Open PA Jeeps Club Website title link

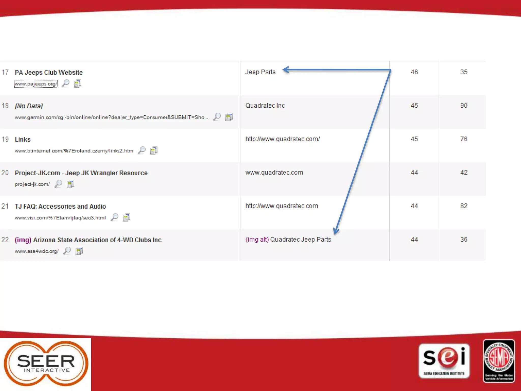point(49,73)
